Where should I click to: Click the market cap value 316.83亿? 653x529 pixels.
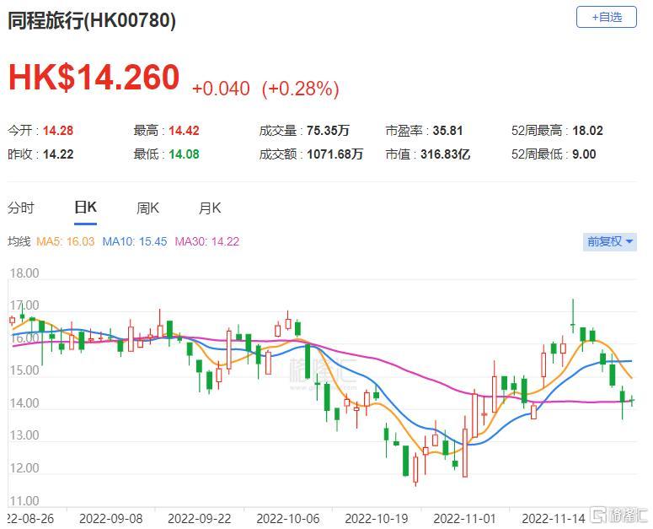click(445, 154)
